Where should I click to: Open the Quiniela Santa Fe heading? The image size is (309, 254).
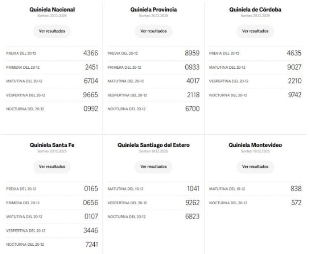(x=52, y=145)
